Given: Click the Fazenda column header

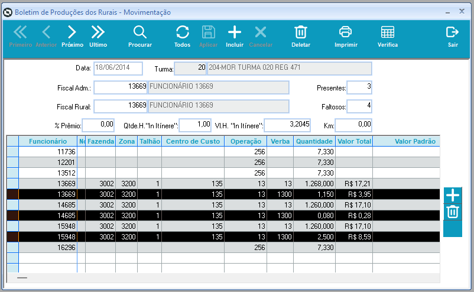Looking at the screenshot, I should [100, 141].
